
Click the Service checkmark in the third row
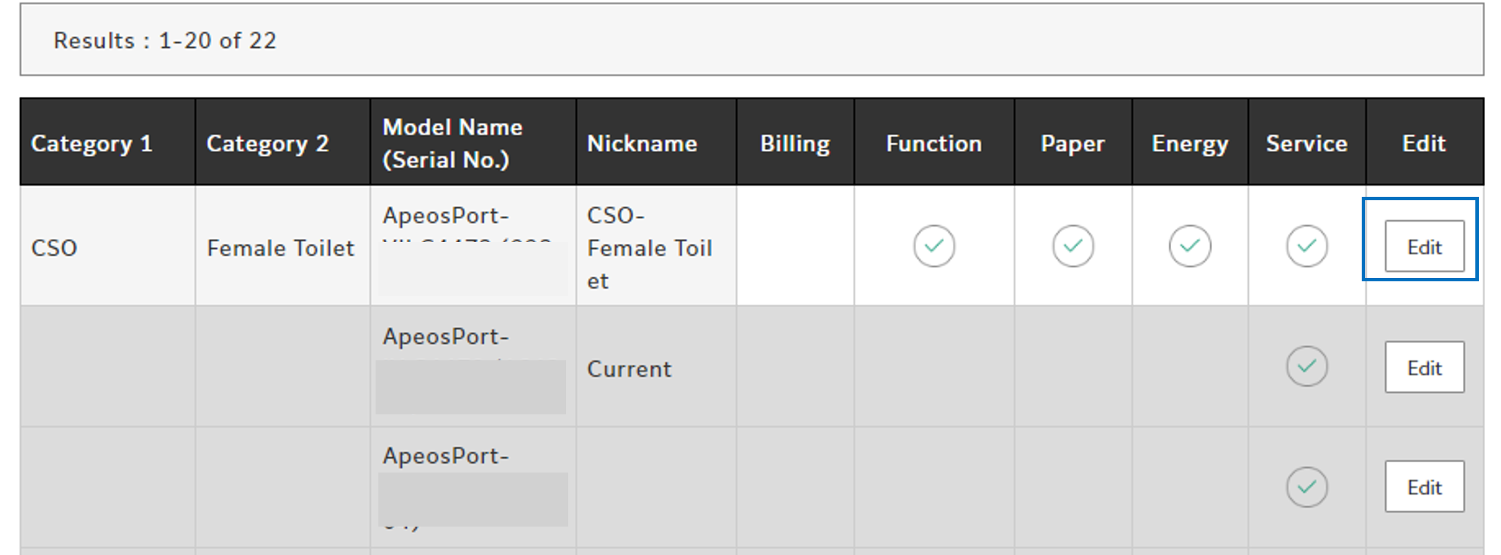pos(1307,487)
